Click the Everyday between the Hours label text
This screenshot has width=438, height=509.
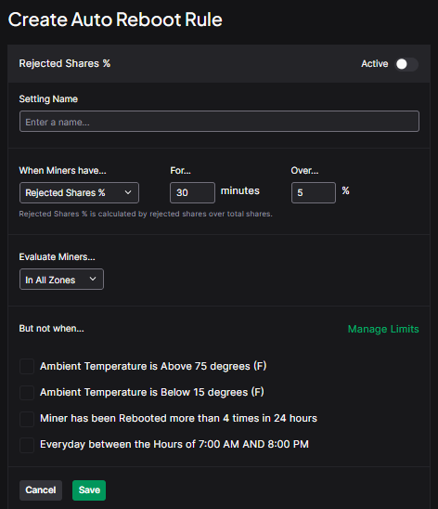pyautogui.click(x=174, y=444)
